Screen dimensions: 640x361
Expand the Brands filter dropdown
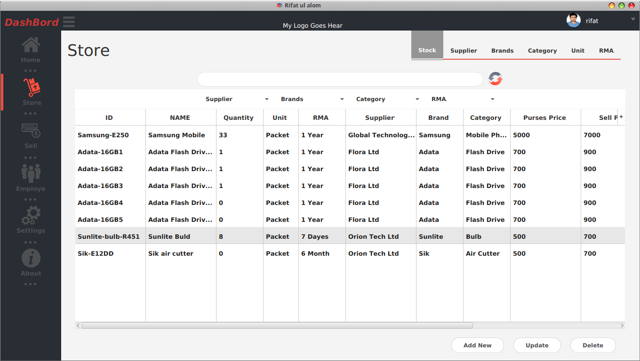coord(312,99)
